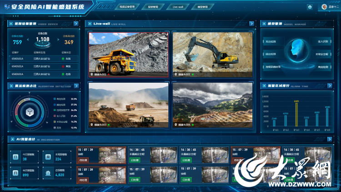This screenshot has width=341, height=192.
Task: Open the dusty quarry live feed
Action: point(128,105)
